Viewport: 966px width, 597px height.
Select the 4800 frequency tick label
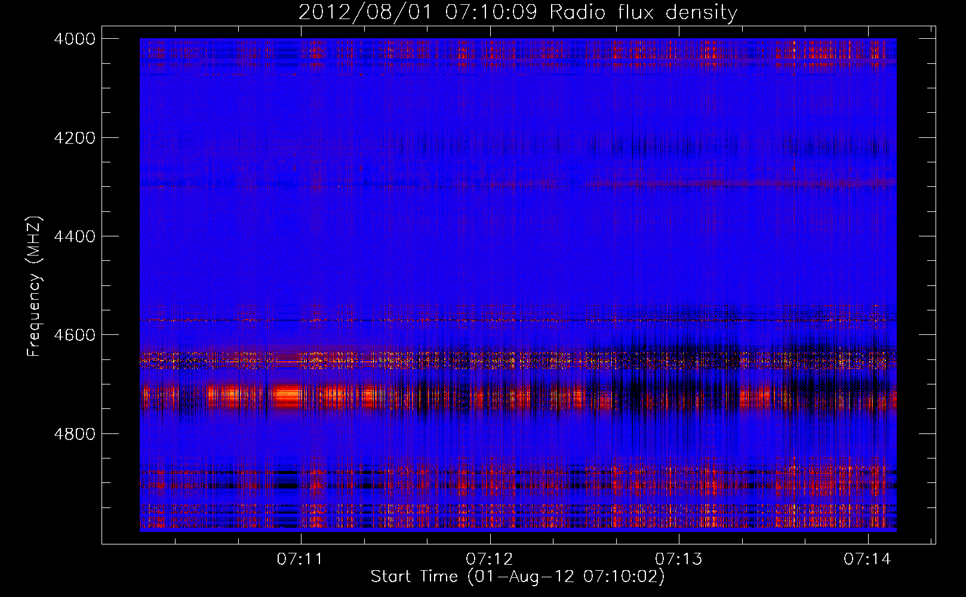[75, 434]
